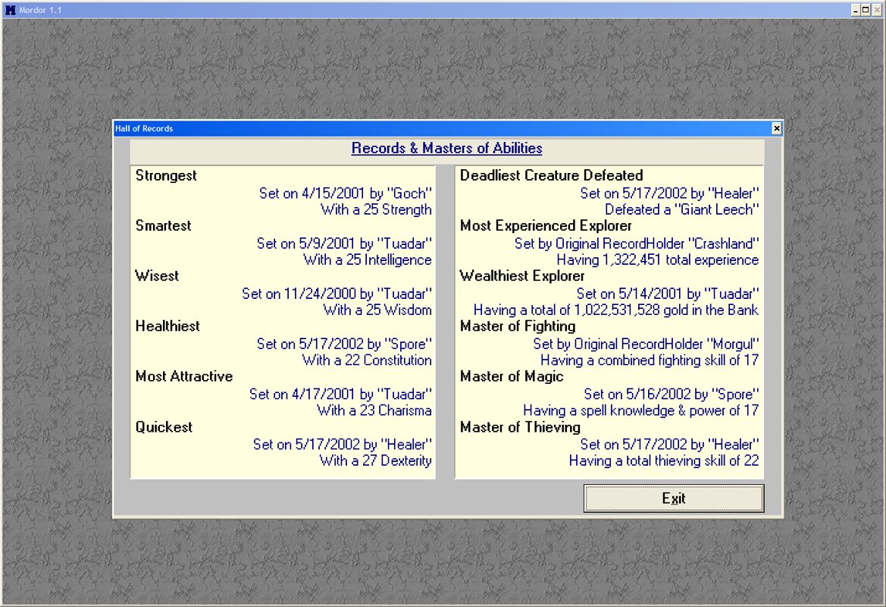The image size is (886, 607).
Task: Click the Quickest record heading
Action: tap(164, 426)
